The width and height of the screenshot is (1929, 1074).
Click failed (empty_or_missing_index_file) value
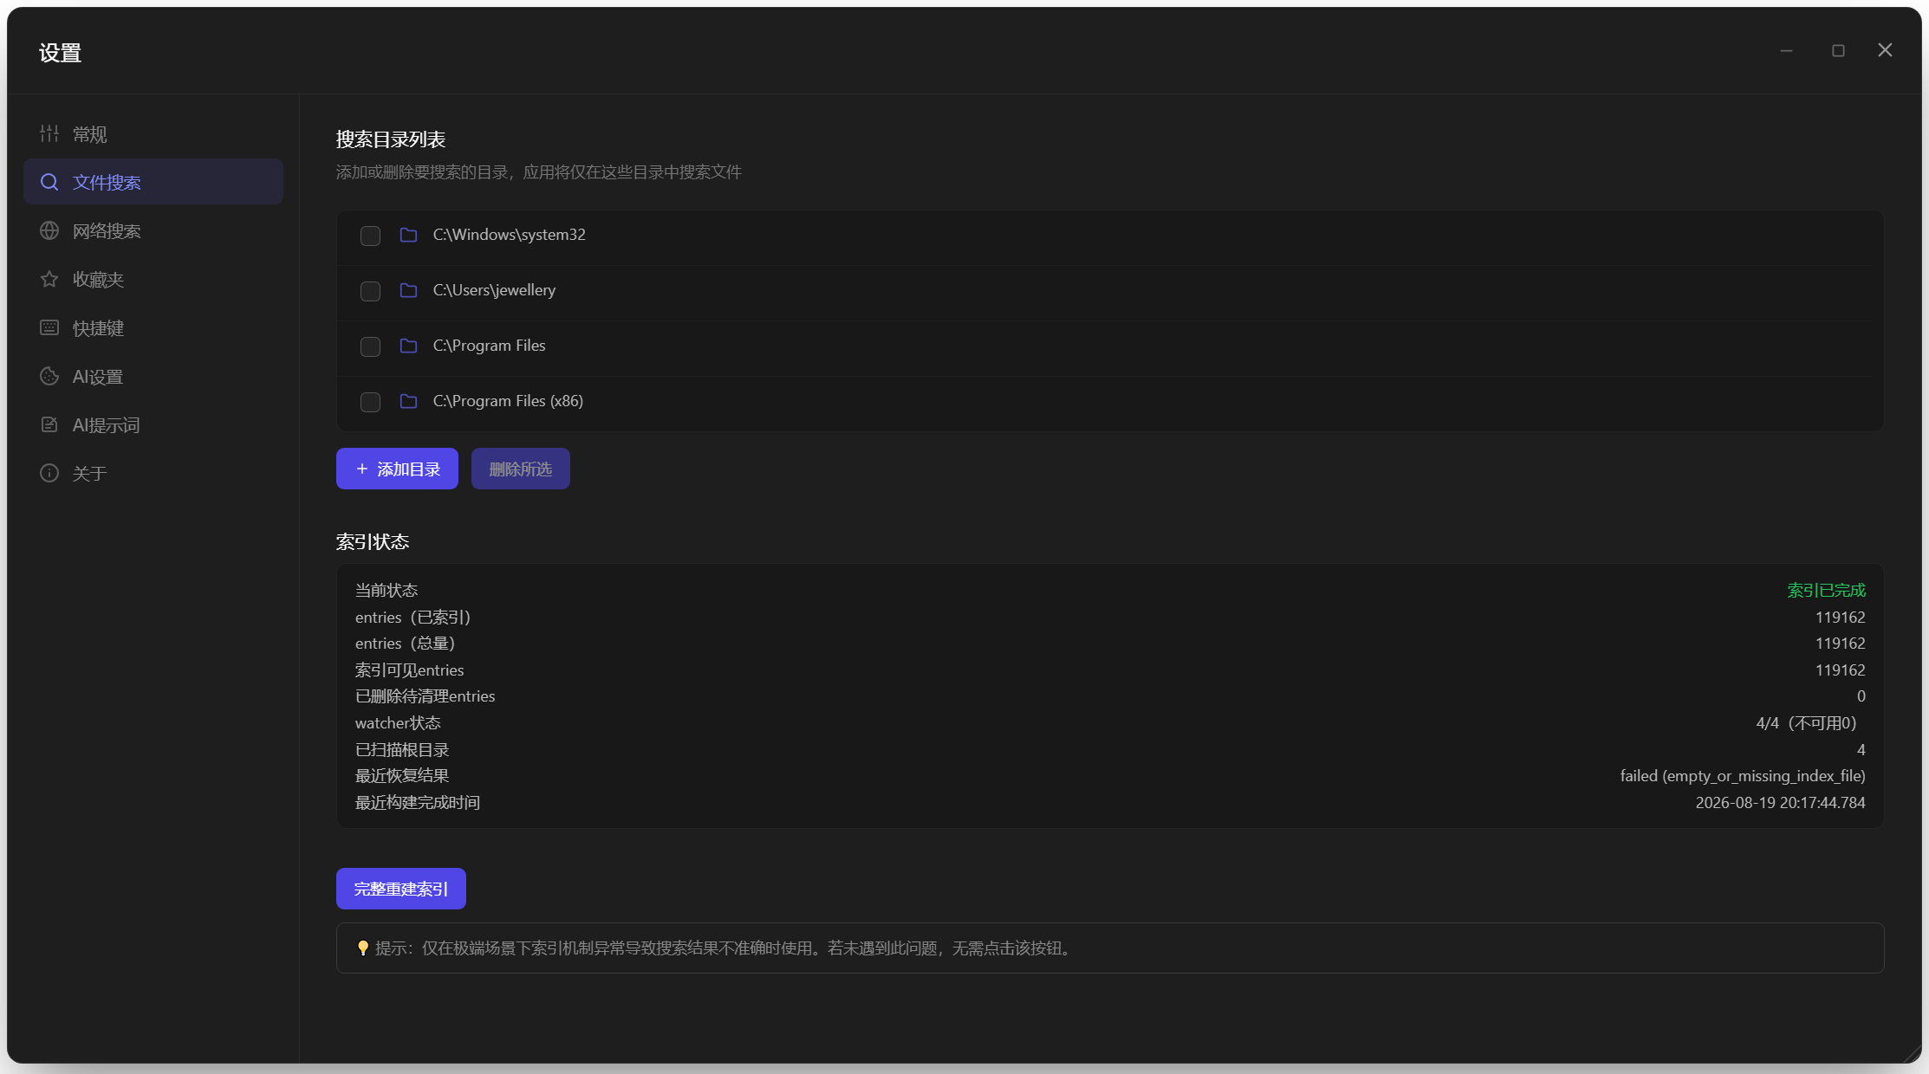(1743, 776)
